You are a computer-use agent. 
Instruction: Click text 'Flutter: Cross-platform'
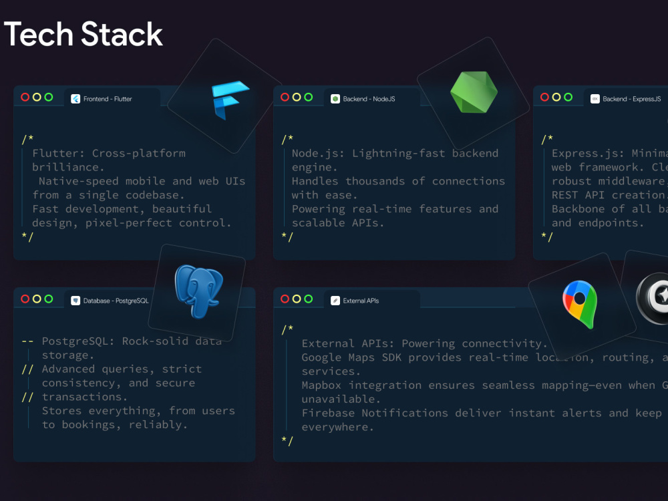109,154
